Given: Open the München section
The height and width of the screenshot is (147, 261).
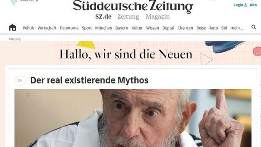Looking at the screenshot, I should pyautogui.click(x=103, y=28).
